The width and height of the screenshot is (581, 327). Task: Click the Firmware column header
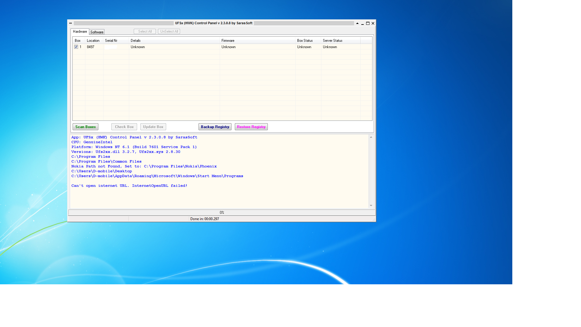[258, 41]
